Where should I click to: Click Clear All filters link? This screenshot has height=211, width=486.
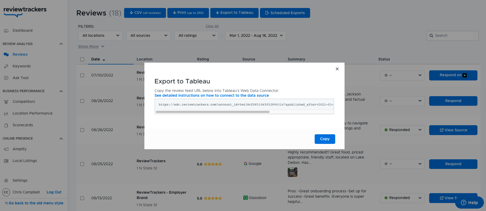click(x=212, y=26)
